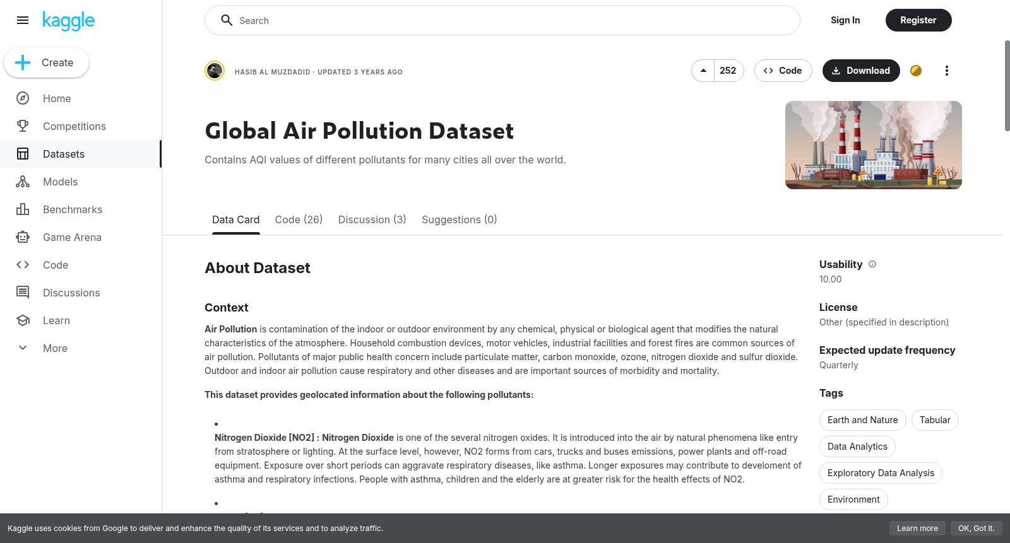Click the gold medal badge icon
The image size is (1010, 543).
pyautogui.click(x=916, y=71)
